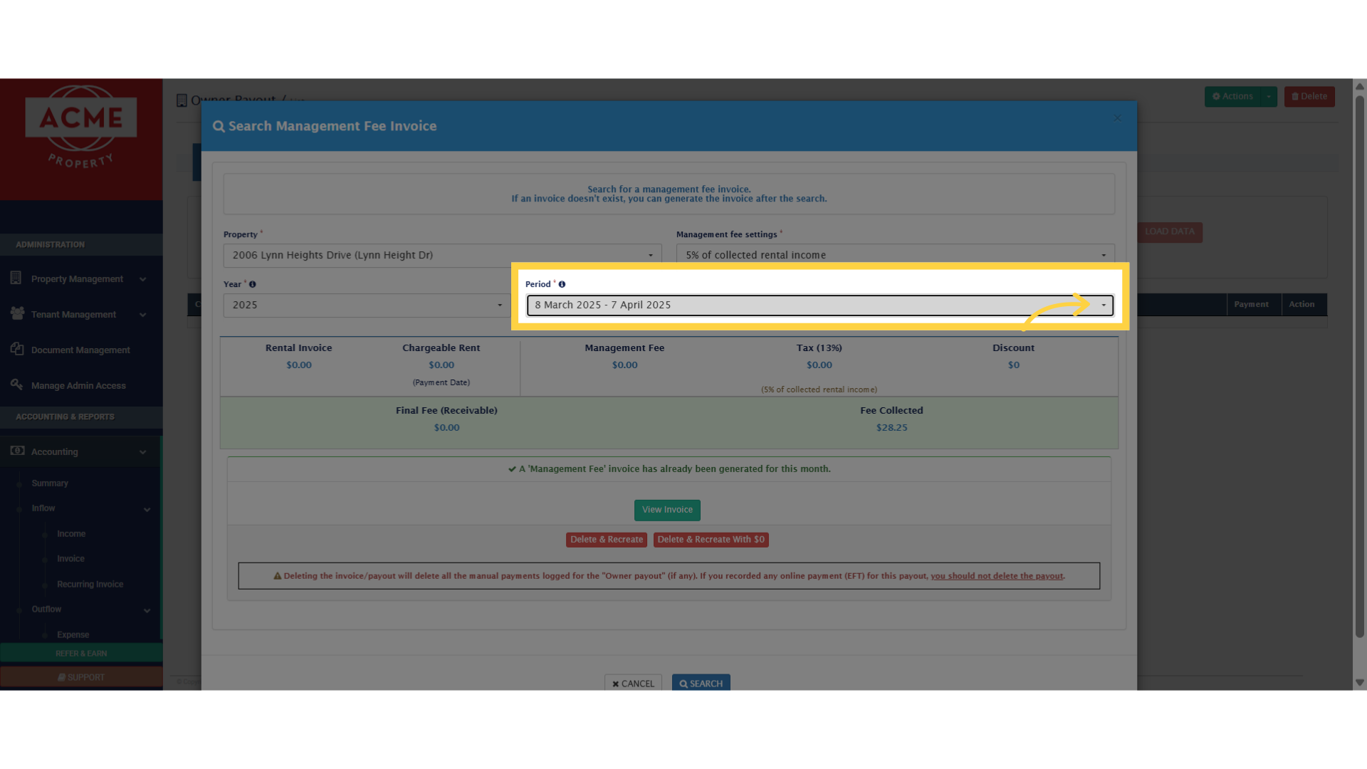Open the Management fee settings dropdown
This screenshot has height=769, width=1367.
point(895,255)
